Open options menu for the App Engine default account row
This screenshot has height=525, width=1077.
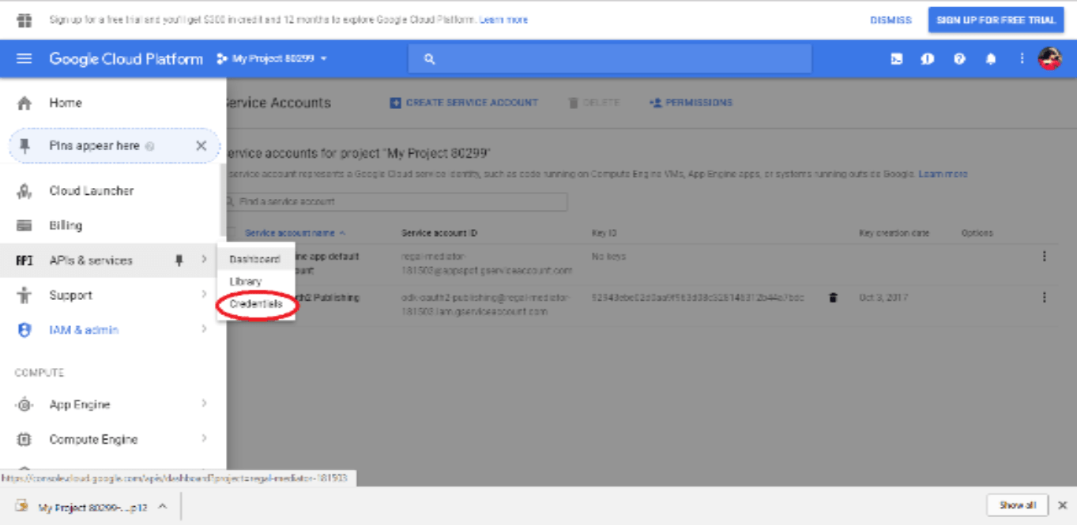1045,256
